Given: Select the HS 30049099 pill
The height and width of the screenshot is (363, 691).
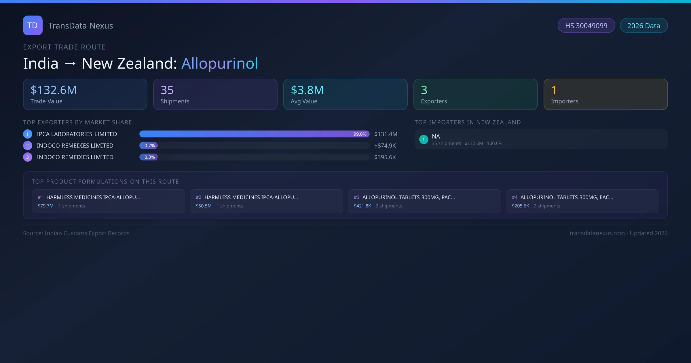Looking at the screenshot, I should (586, 26).
